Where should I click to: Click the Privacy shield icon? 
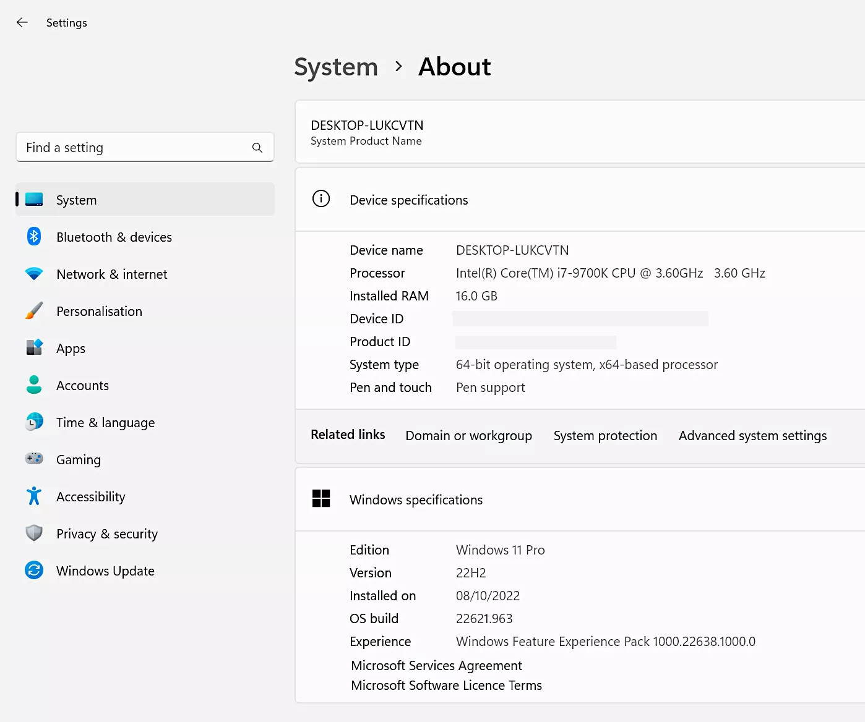(34, 533)
